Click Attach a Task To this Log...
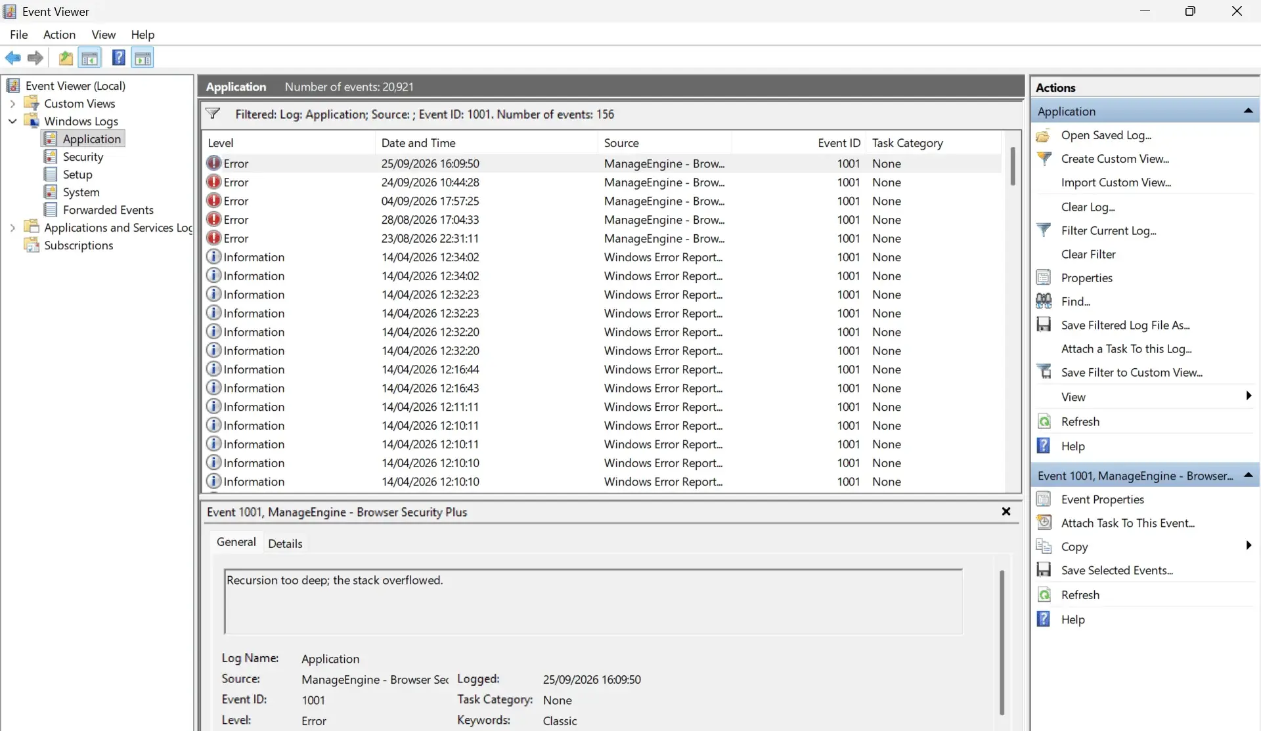This screenshot has width=1261, height=731. pyautogui.click(x=1126, y=349)
